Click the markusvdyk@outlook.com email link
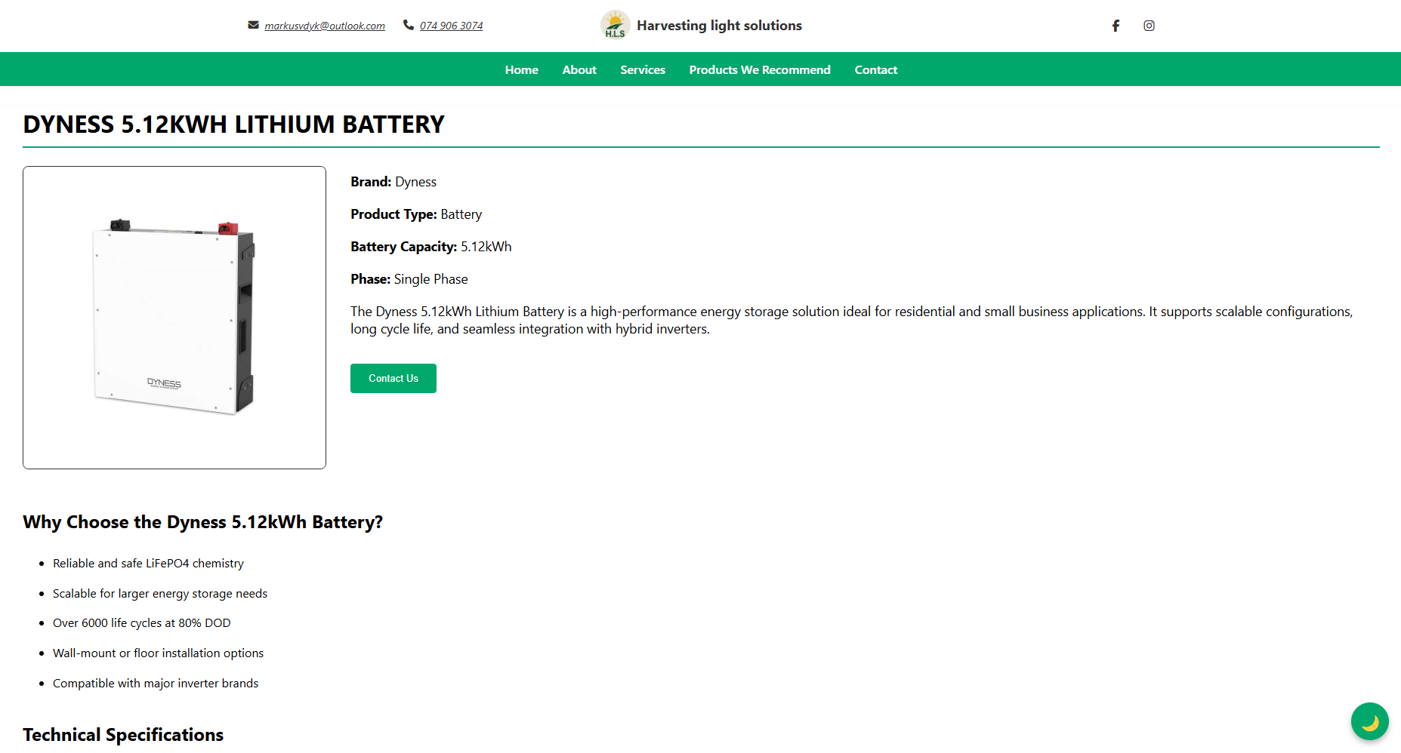Image resolution: width=1401 pixels, height=753 pixels. 325,26
